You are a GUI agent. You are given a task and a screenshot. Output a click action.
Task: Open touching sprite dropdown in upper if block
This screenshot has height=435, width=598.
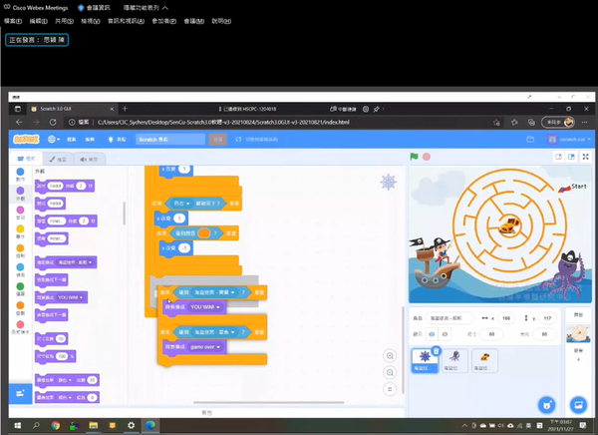(214, 292)
